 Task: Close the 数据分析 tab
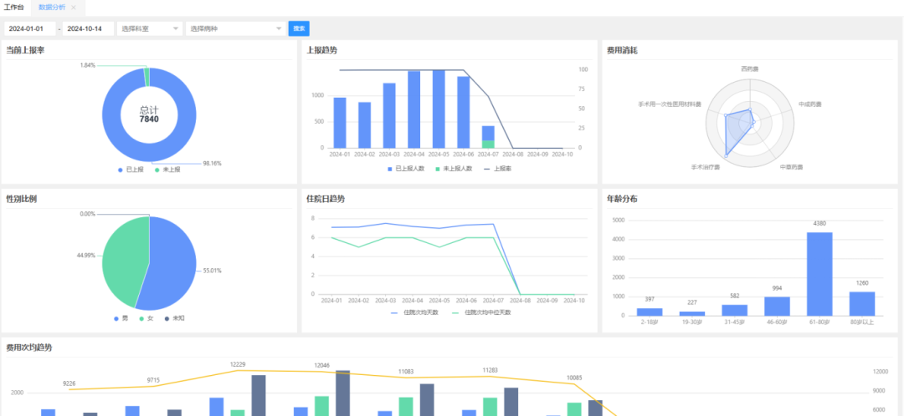(x=73, y=7)
